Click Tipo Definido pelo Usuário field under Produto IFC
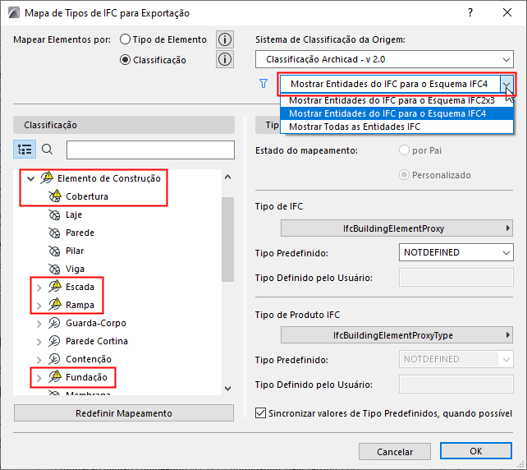This screenshot has width=527, height=470. (456, 385)
